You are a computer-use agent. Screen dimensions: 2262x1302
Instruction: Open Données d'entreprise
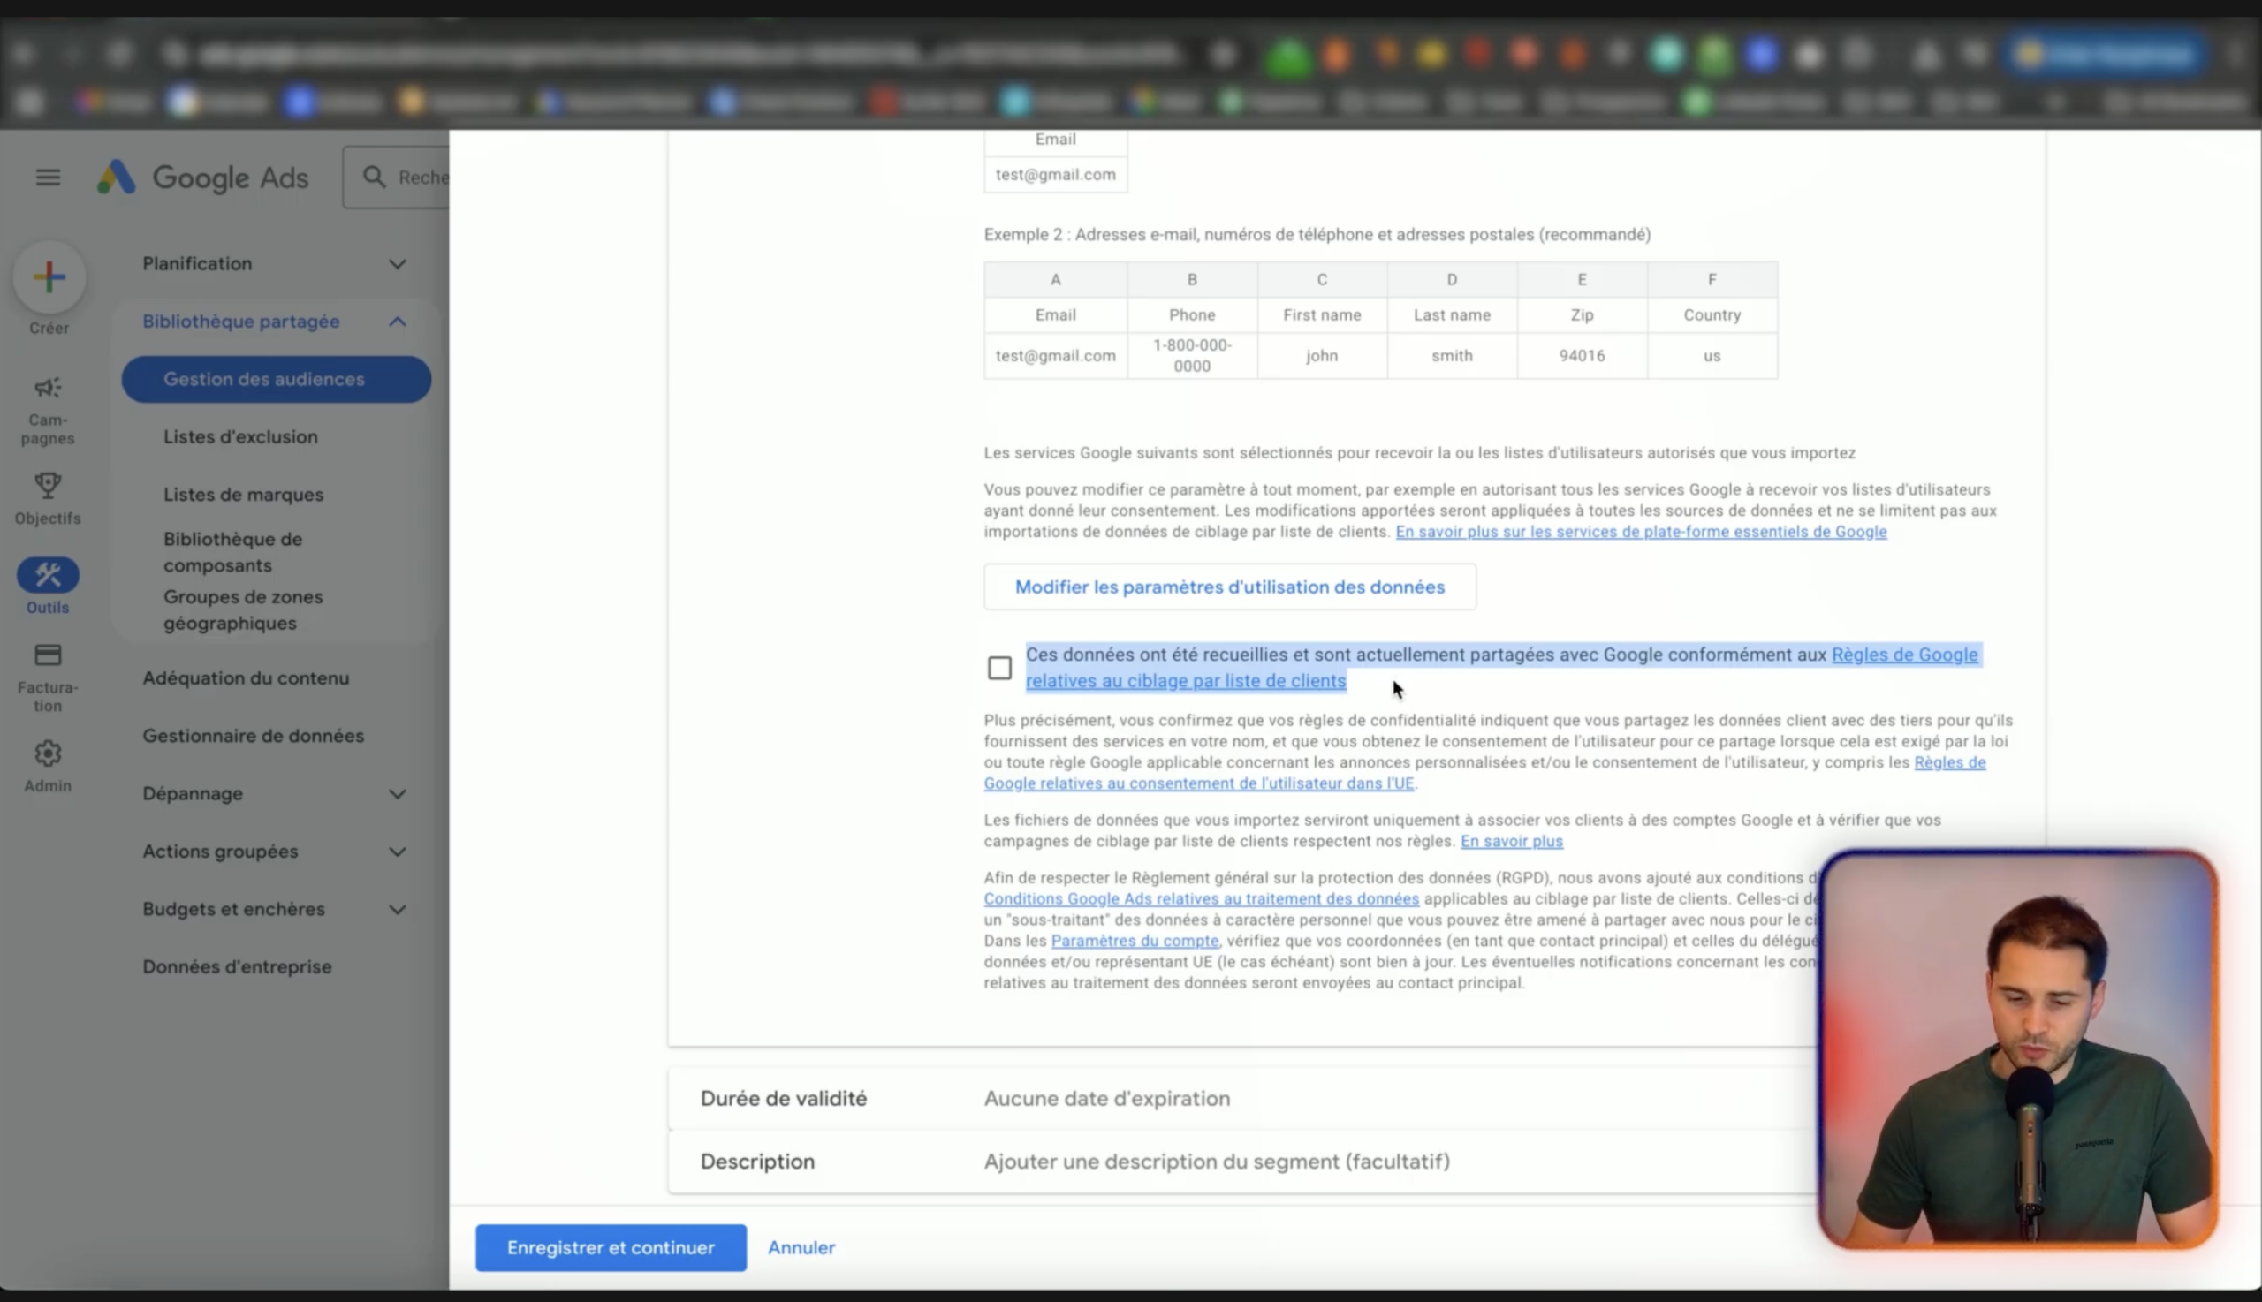pyautogui.click(x=237, y=966)
